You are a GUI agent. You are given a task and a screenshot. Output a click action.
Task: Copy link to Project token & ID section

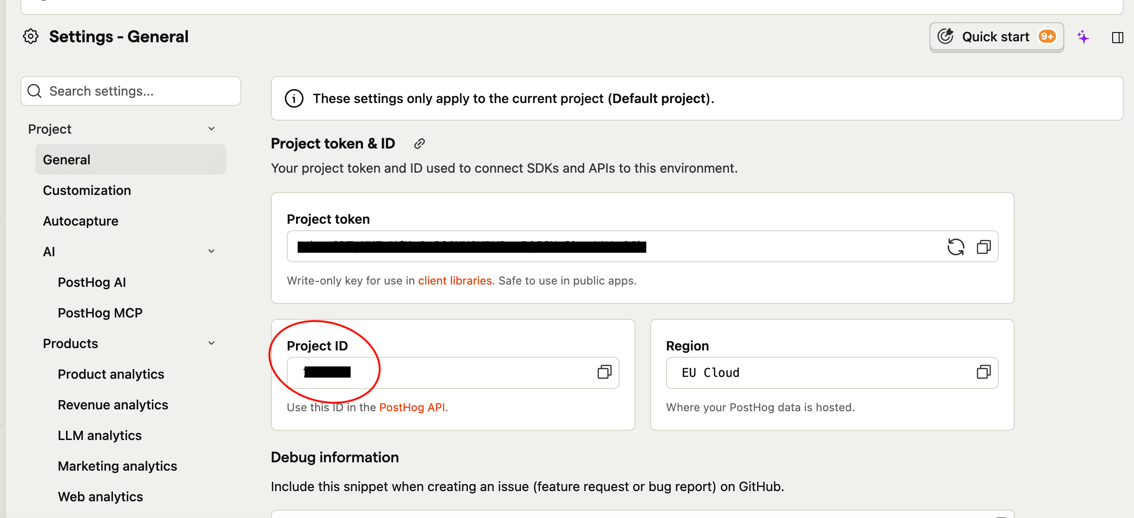tap(419, 144)
